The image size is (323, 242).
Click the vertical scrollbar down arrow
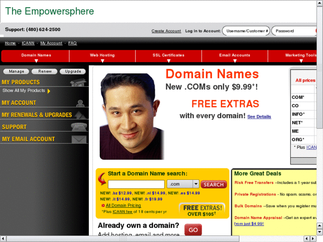320,232
